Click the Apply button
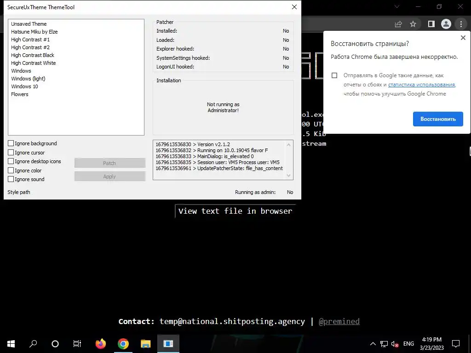The height and width of the screenshot is (353, 471). pos(109,176)
